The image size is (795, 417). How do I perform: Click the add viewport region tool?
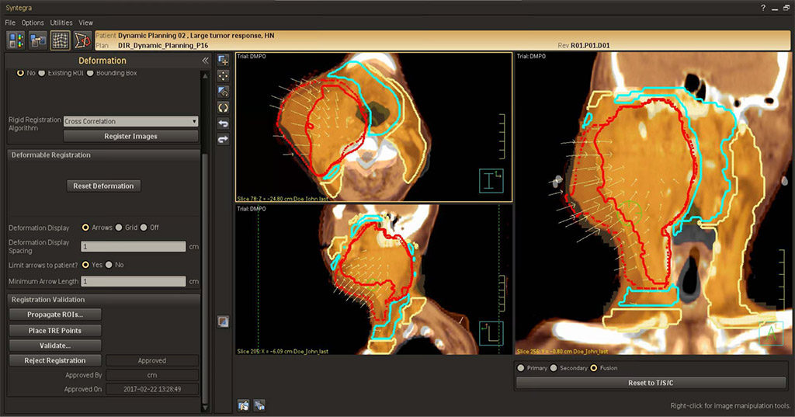pos(223,61)
